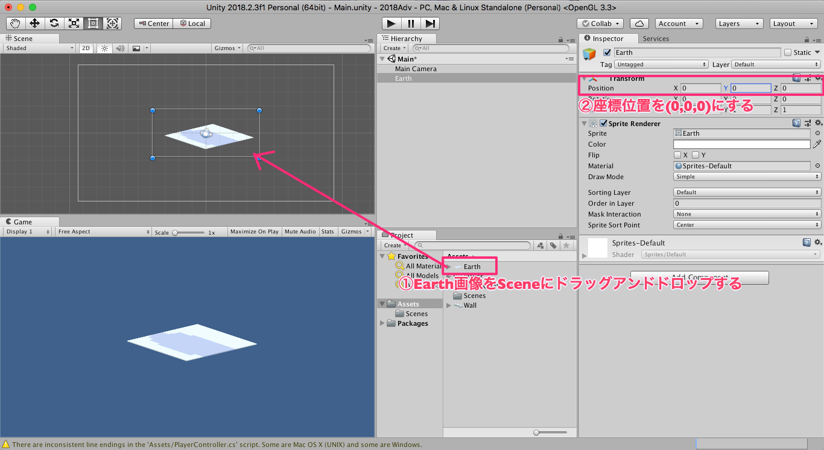
Task: Click Search by Label icon in Project
Action: pyautogui.click(x=553, y=246)
